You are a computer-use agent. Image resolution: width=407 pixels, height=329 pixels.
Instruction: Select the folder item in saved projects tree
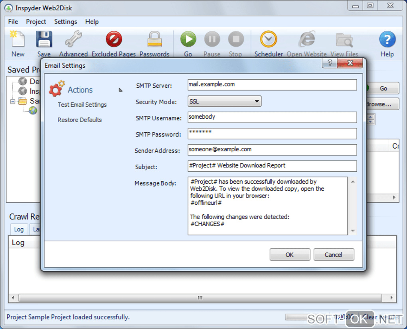click(x=23, y=101)
